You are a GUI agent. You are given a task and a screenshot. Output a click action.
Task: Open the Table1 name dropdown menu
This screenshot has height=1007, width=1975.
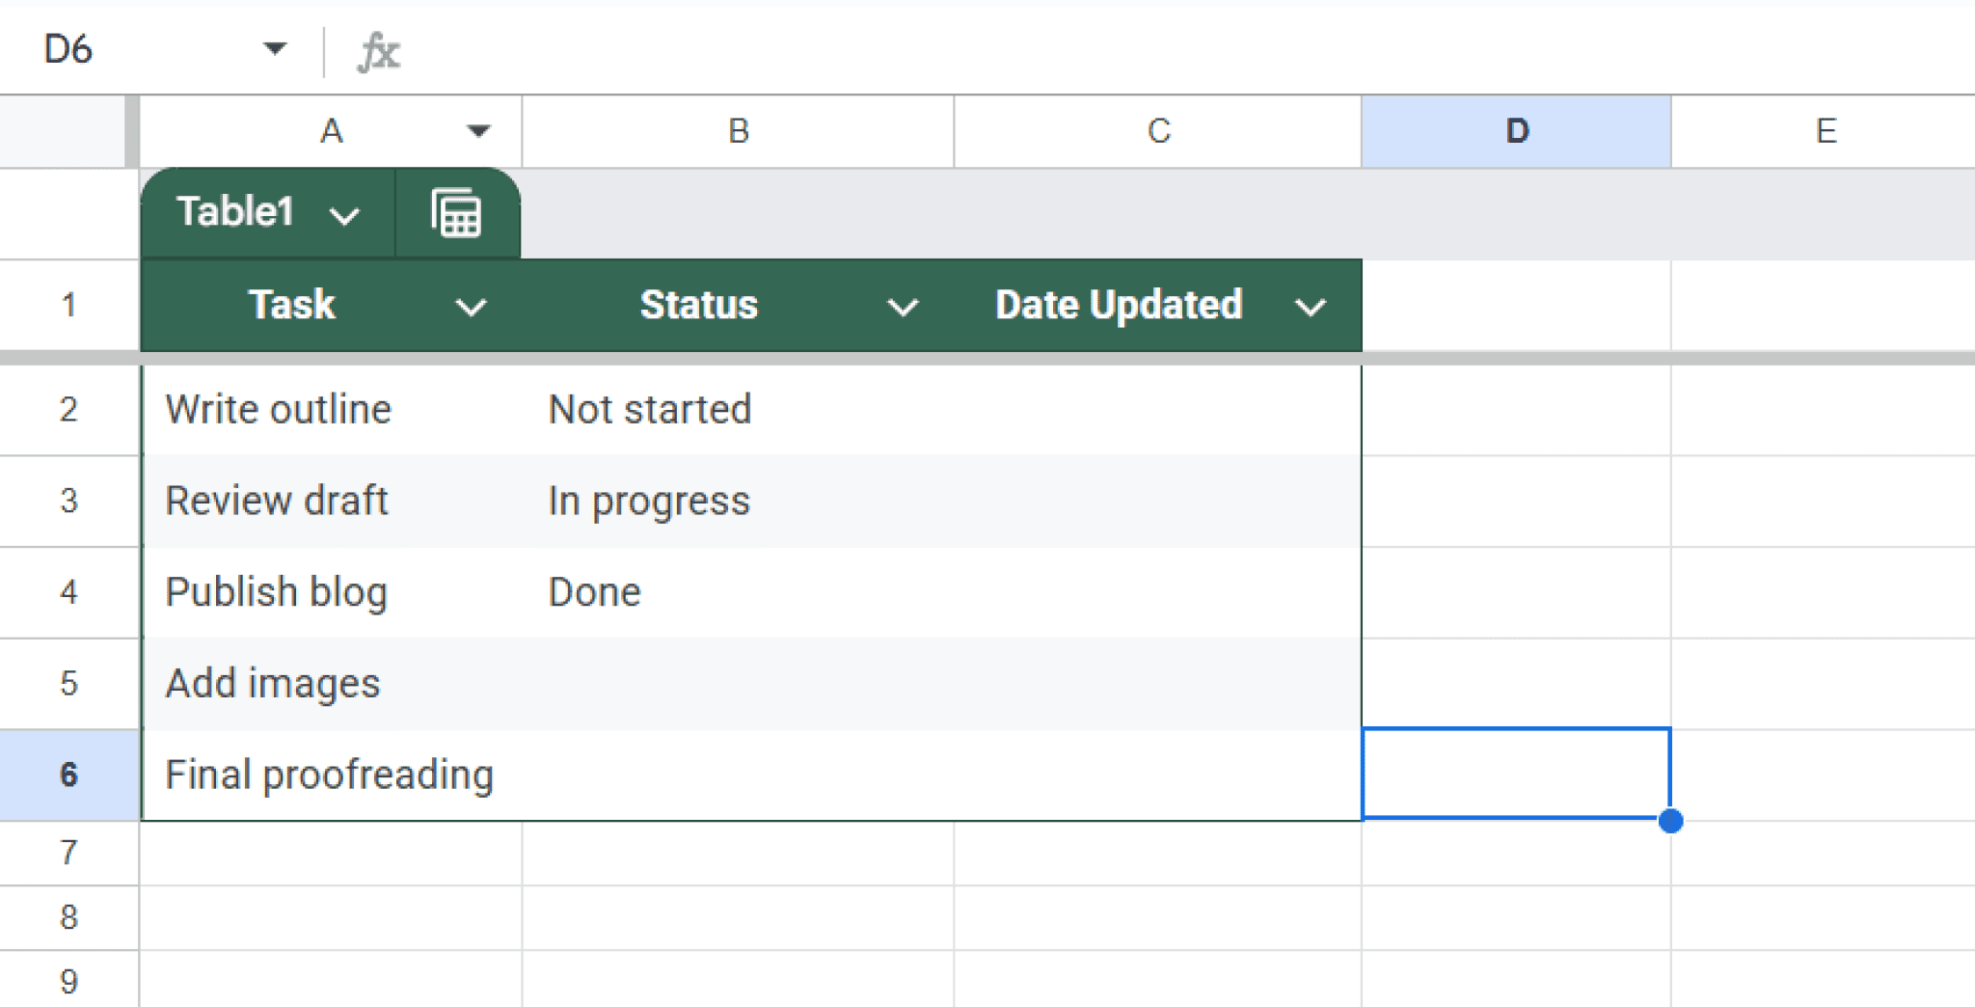pyautogui.click(x=344, y=214)
